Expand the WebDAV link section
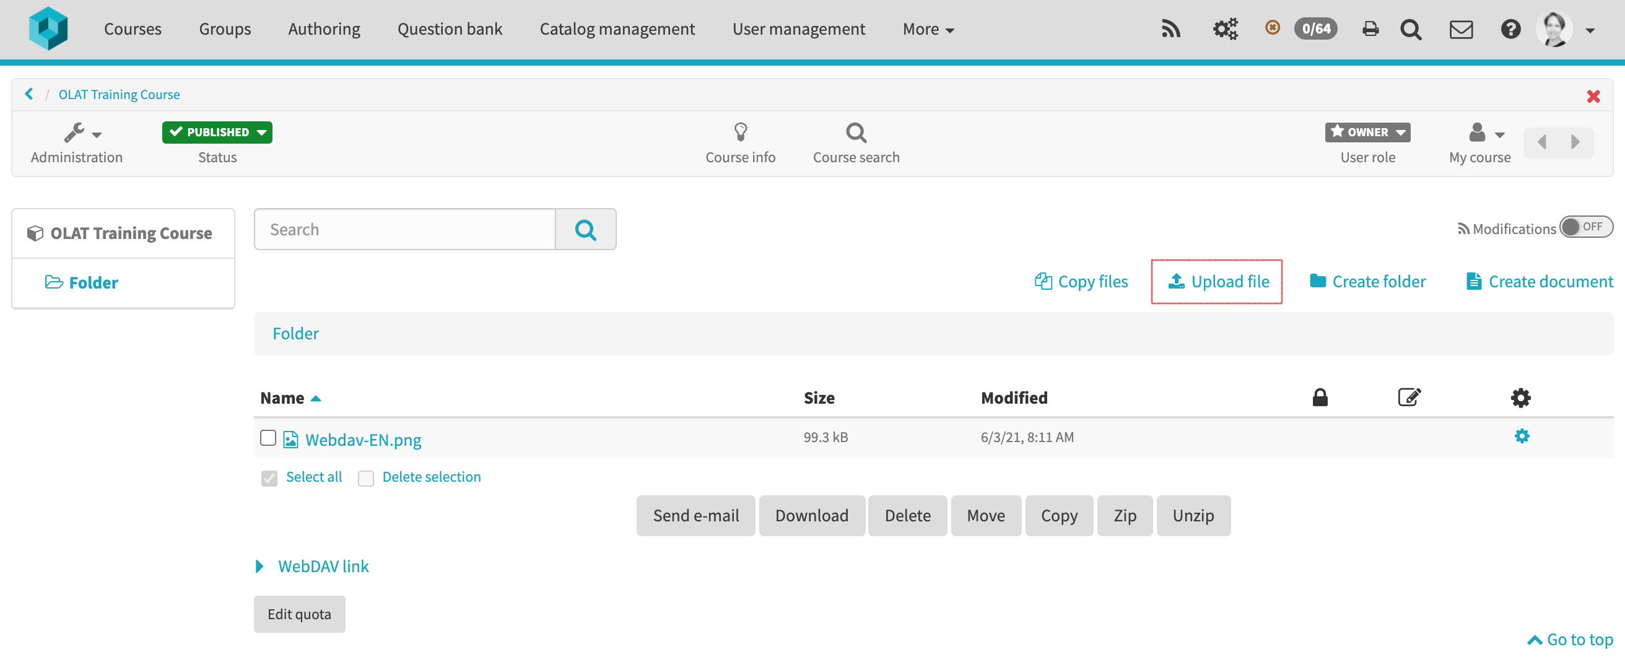 pos(311,567)
